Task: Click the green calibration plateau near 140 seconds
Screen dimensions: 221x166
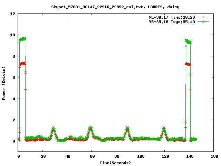Action: [188, 41]
